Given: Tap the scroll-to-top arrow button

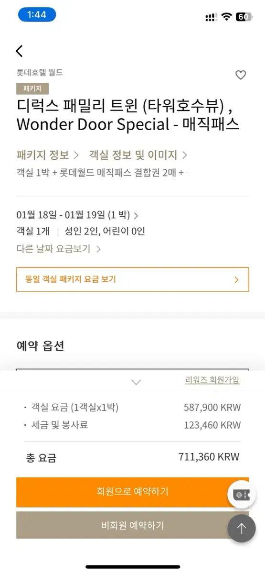Looking at the screenshot, I should tap(241, 529).
